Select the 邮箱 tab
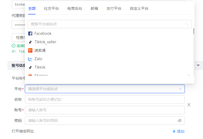The image size is (203, 139). [x=94, y=8]
